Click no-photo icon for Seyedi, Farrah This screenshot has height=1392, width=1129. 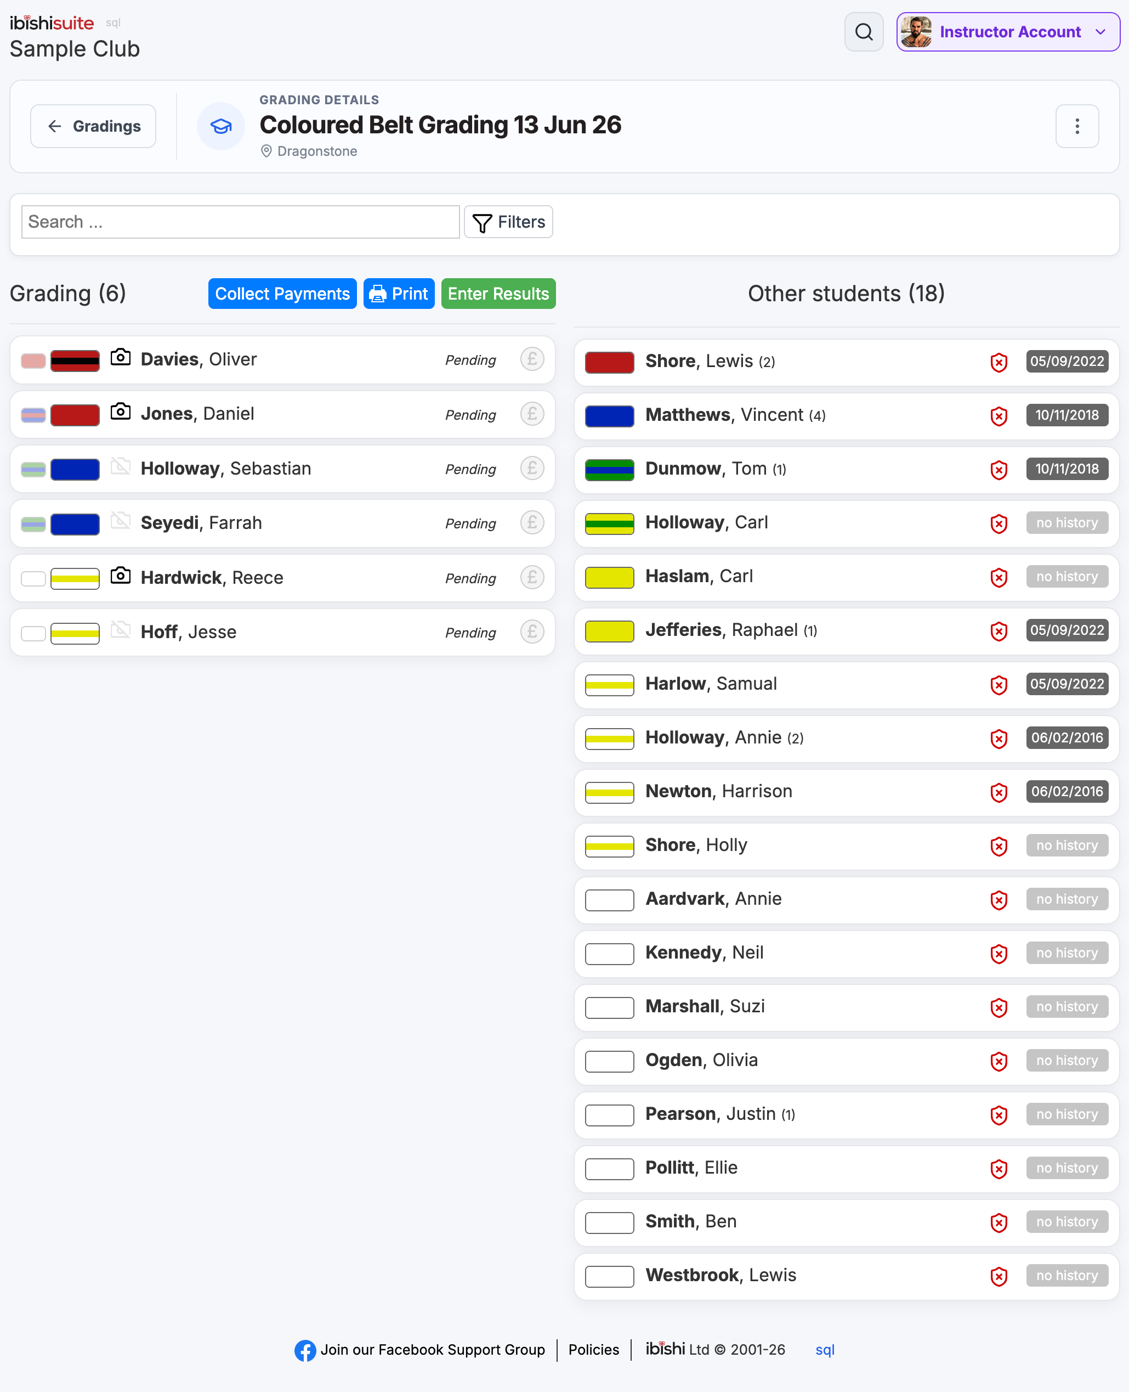120,521
